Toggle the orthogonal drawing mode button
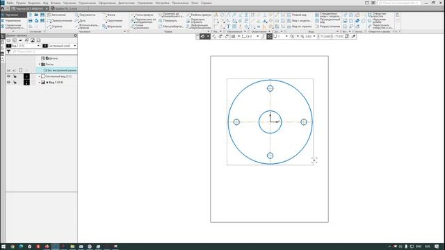Screen dimensions: 445x250 (x=264, y=37)
